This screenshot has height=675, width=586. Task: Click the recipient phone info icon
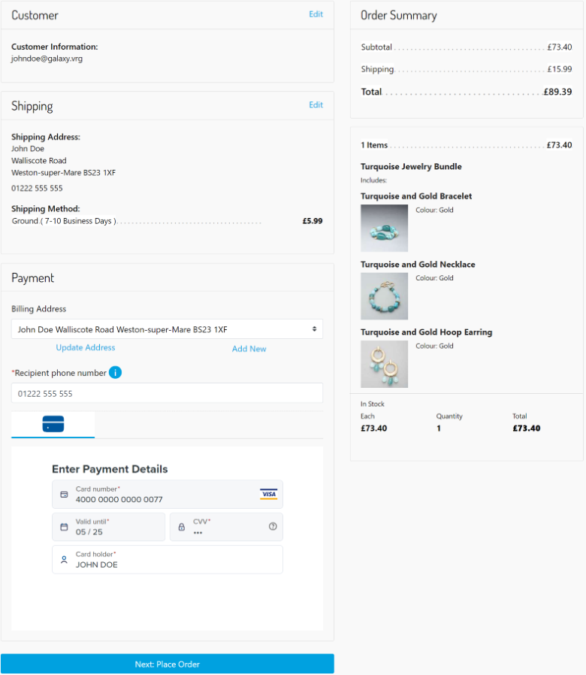(x=115, y=372)
